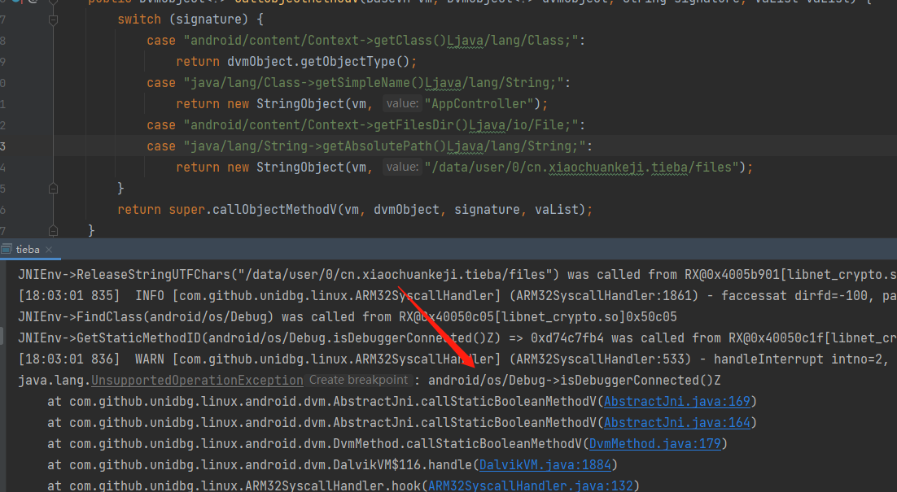Viewport: 897px width, 492px height.
Task: Open the AbstractJni.java:169 stack trace link
Action: click(x=676, y=402)
